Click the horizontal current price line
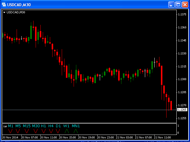This screenshot has width=190, height=142. click(89, 110)
